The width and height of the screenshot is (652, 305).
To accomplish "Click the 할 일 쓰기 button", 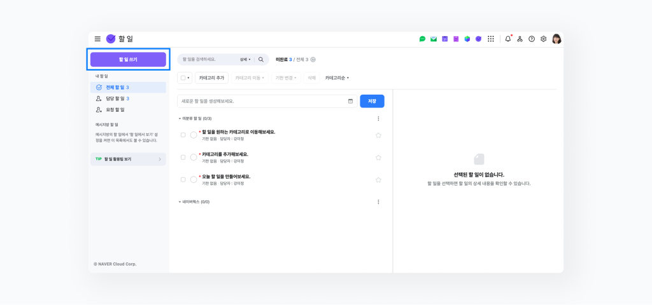I will click(128, 59).
